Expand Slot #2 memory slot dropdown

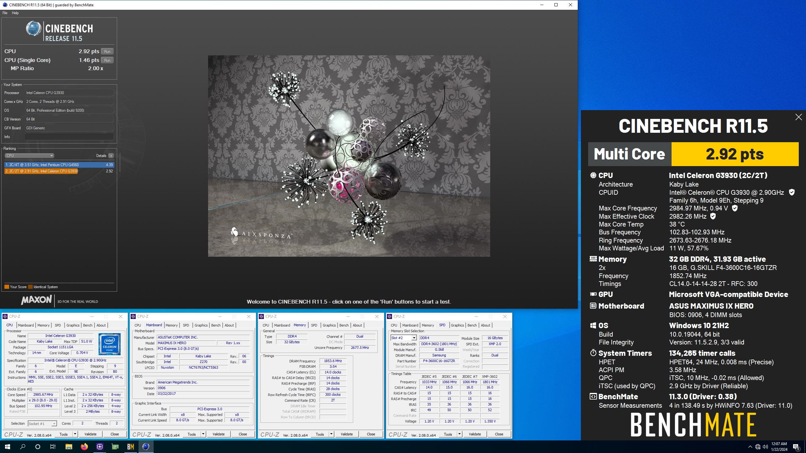click(404, 338)
